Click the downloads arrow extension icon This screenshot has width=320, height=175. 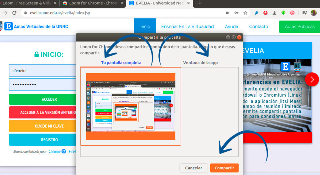[274, 13]
